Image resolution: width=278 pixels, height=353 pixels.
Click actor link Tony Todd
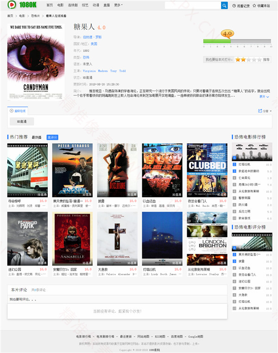(x=118, y=71)
